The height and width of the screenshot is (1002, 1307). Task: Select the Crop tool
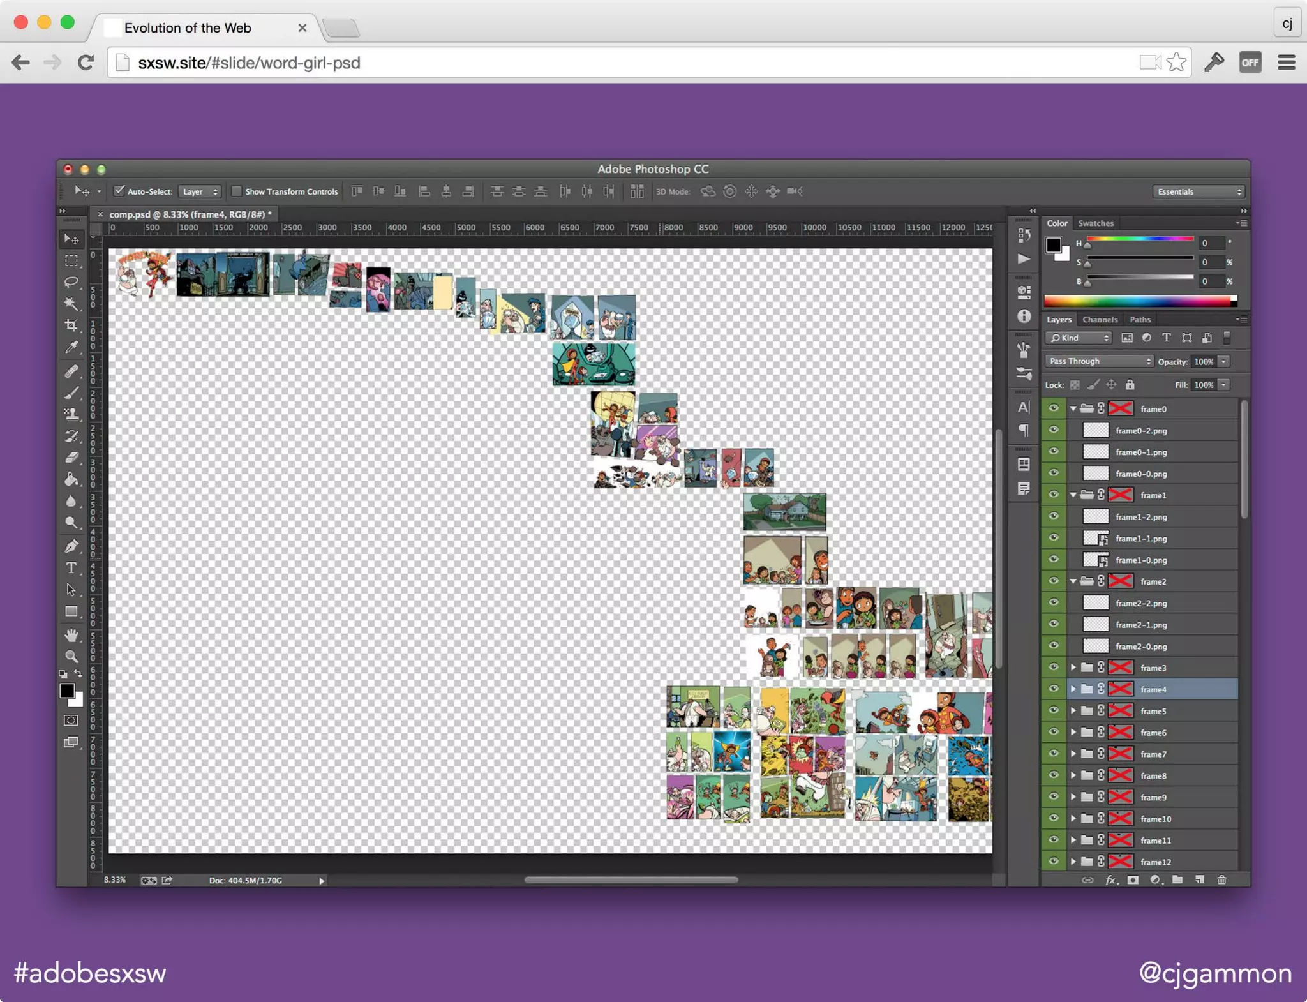(x=71, y=325)
